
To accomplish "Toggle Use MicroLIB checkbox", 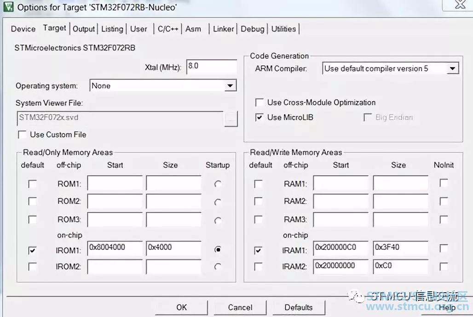I will [x=260, y=117].
